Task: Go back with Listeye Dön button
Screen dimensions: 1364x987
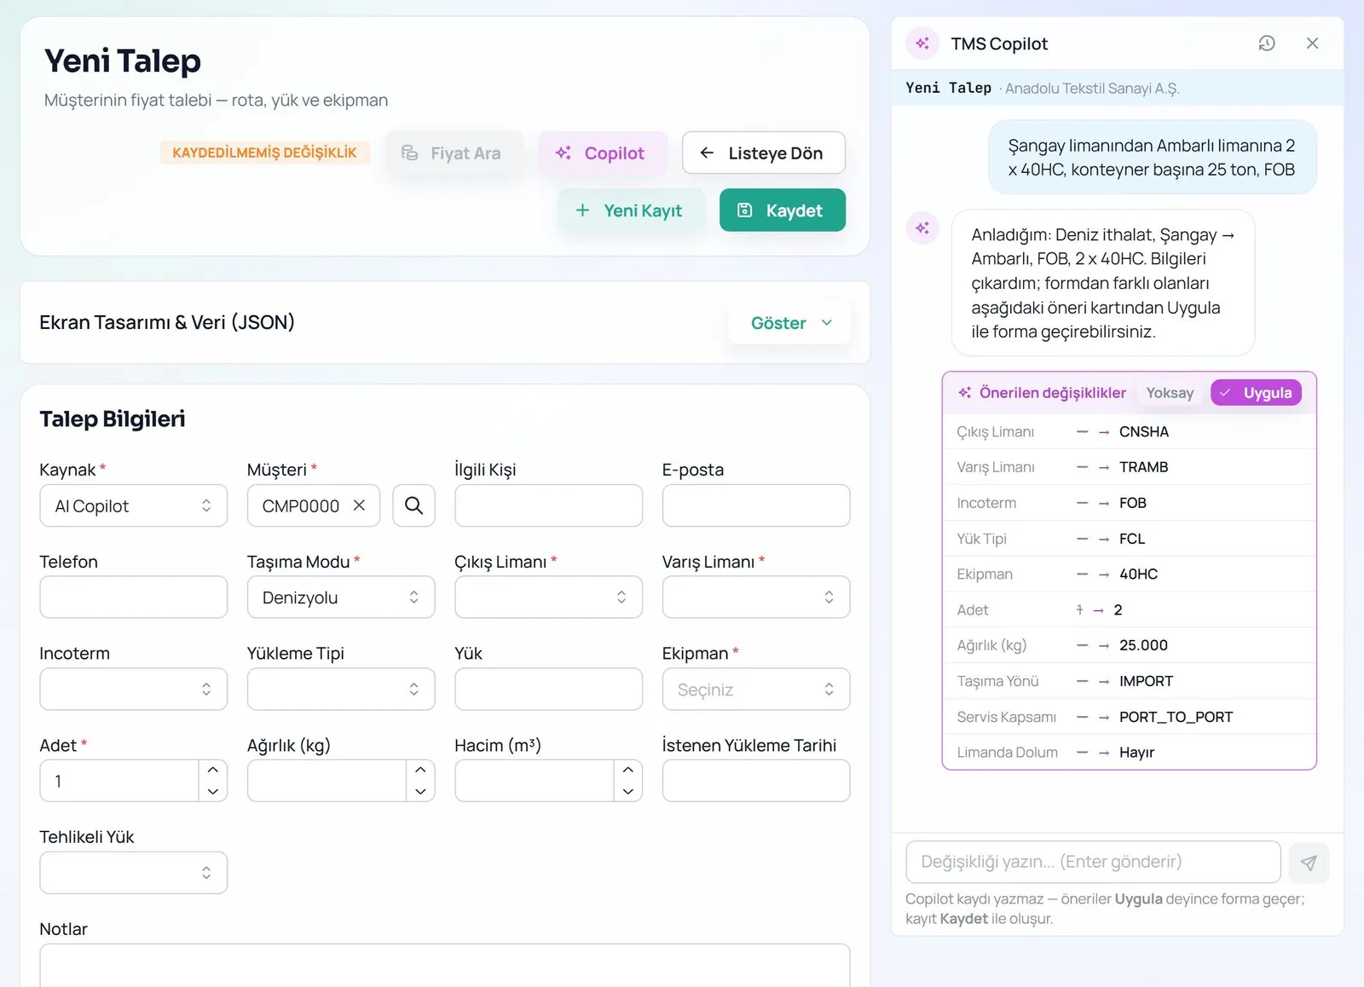Action: point(763,153)
